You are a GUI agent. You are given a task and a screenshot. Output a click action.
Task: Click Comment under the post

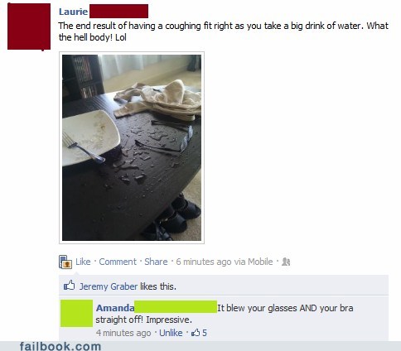click(x=118, y=262)
